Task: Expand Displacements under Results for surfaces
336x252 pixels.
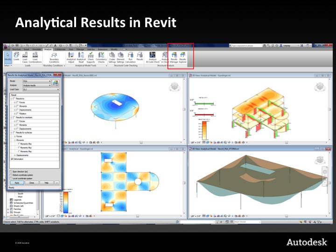Action: click(x=15, y=155)
